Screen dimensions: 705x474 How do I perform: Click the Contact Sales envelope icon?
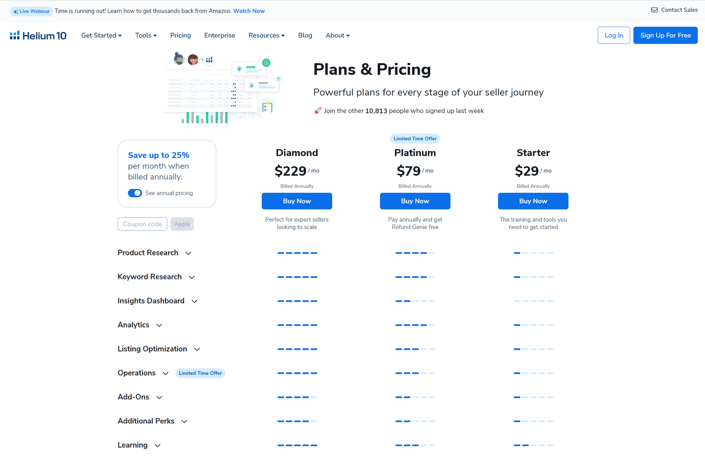pyautogui.click(x=654, y=10)
